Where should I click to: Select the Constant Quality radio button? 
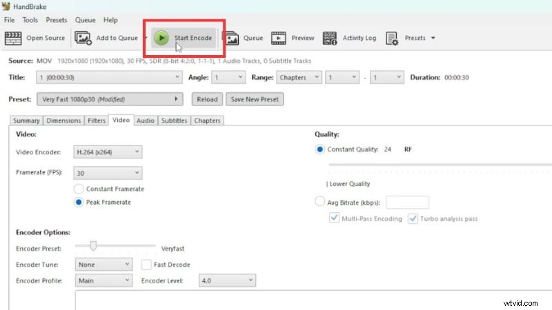click(319, 149)
